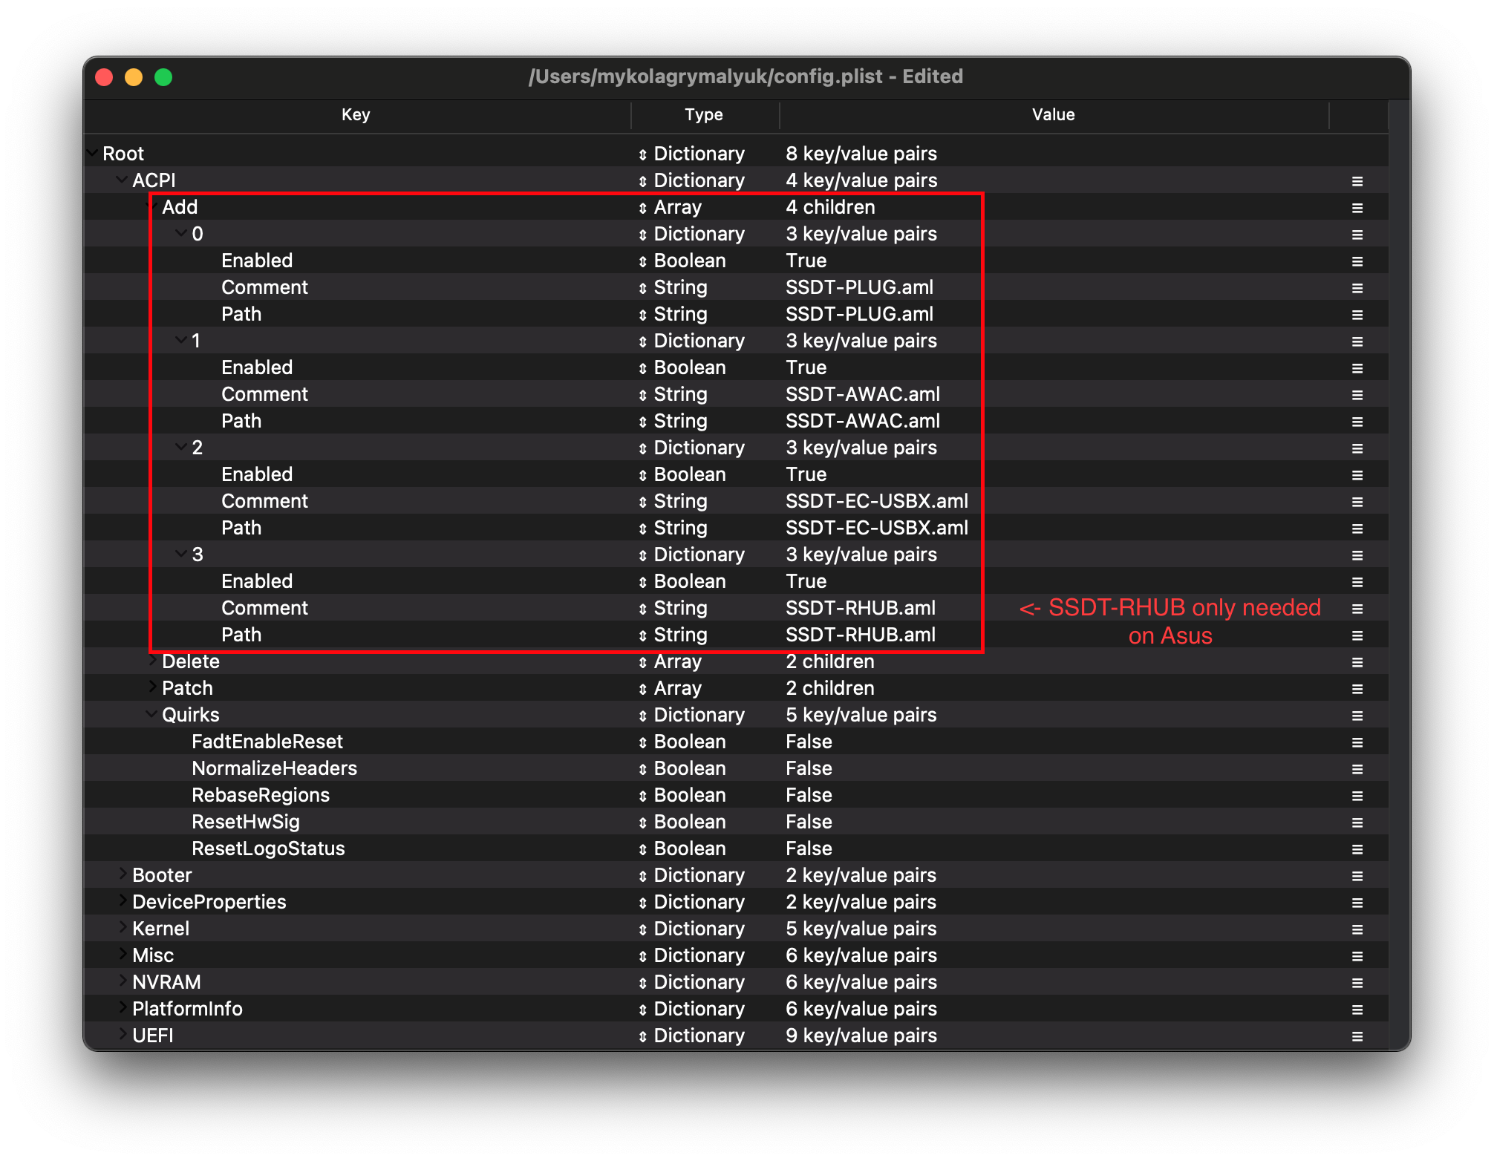Image resolution: width=1494 pixels, height=1161 pixels.
Task: Click True value of item 0 Enabled
Action: pos(806,261)
